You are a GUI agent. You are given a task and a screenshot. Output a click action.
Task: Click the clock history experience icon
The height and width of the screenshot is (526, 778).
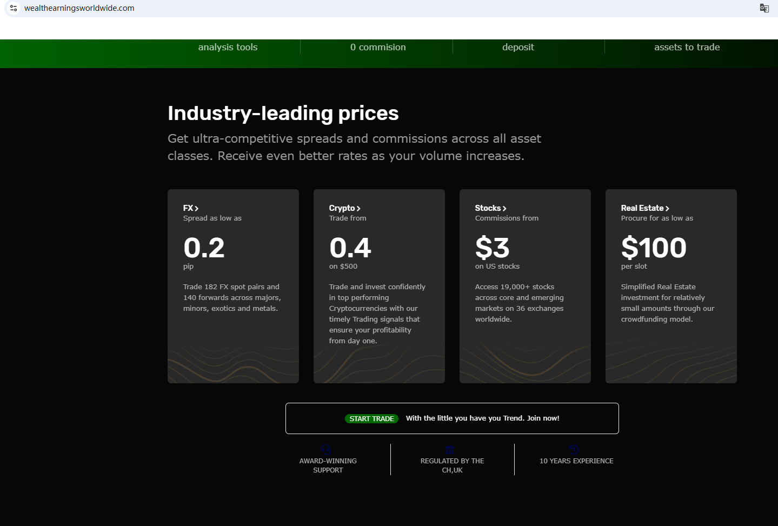point(574,450)
